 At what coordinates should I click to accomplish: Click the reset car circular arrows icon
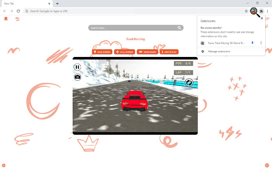[189, 82]
